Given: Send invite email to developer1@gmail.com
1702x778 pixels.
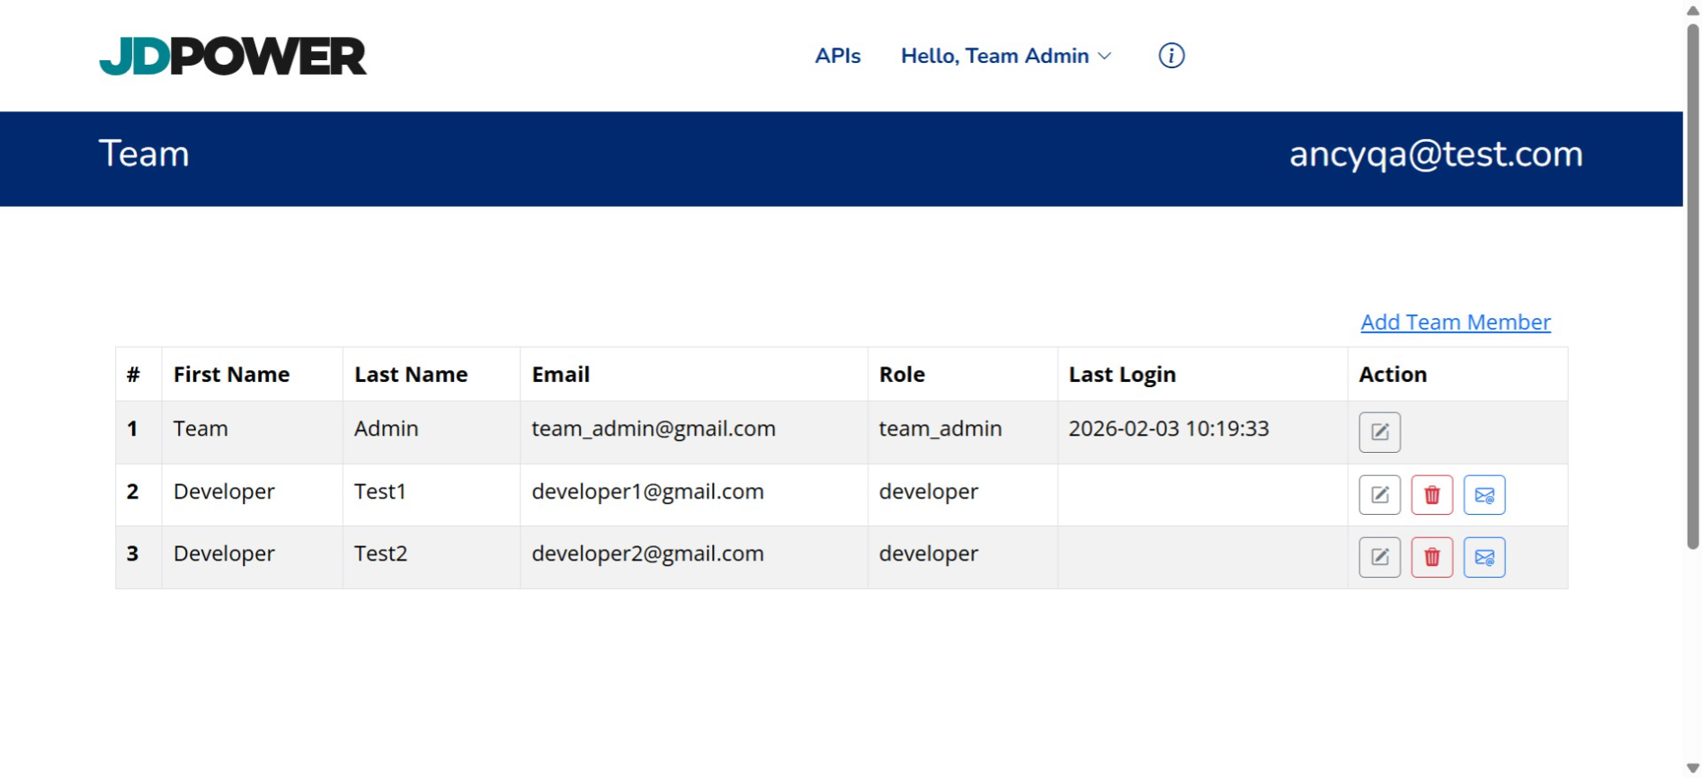Looking at the screenshot, I should tap(1484, 495).
